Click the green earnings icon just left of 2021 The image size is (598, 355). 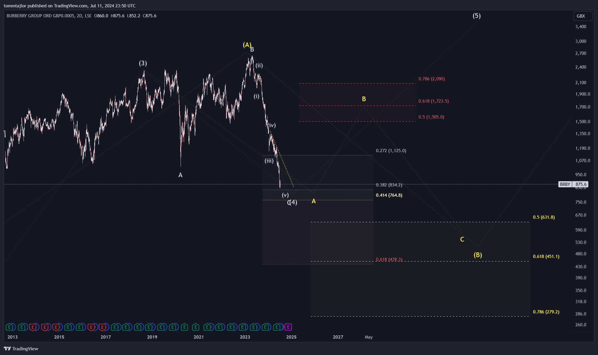click(x=196, y=327)
